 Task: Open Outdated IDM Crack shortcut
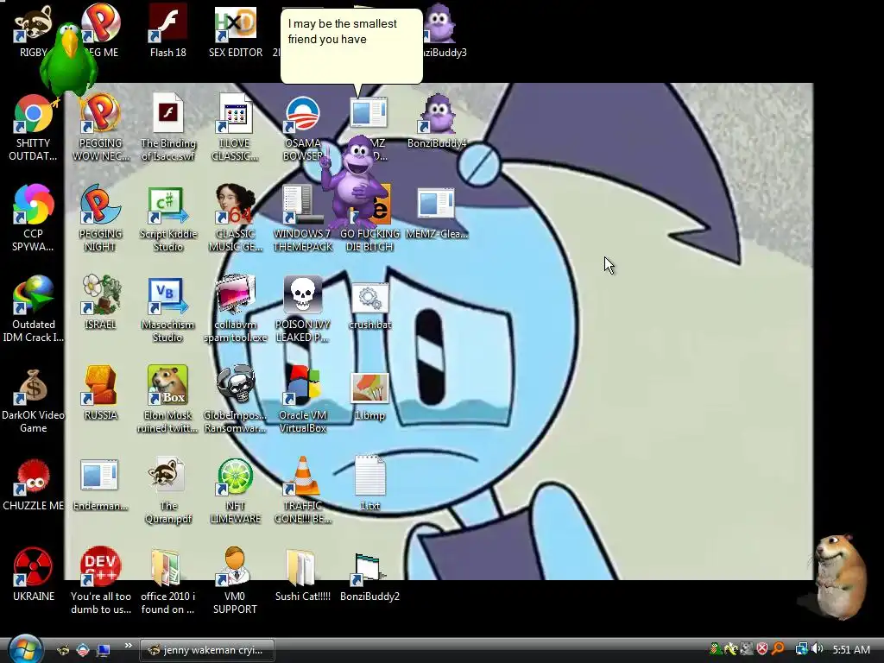(33, 309)
